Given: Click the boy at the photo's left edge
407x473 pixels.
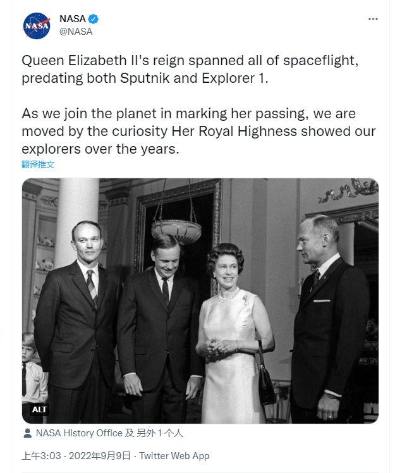Looking at the screenshot, I should click(x=33, y=371).
